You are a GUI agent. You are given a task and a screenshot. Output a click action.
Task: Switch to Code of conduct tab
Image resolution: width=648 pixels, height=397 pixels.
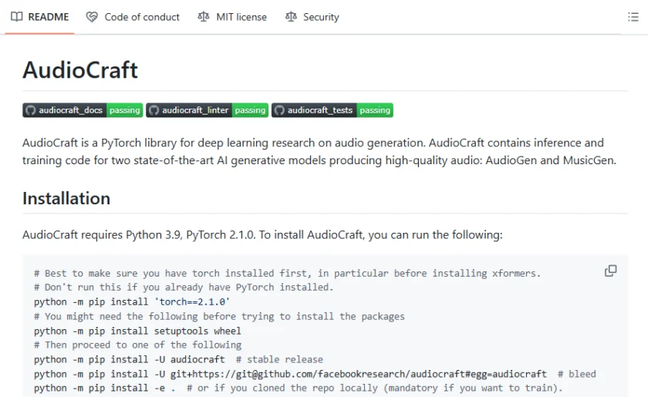point(133,17)
